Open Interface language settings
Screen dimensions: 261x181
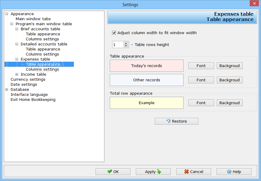(29, 95)
